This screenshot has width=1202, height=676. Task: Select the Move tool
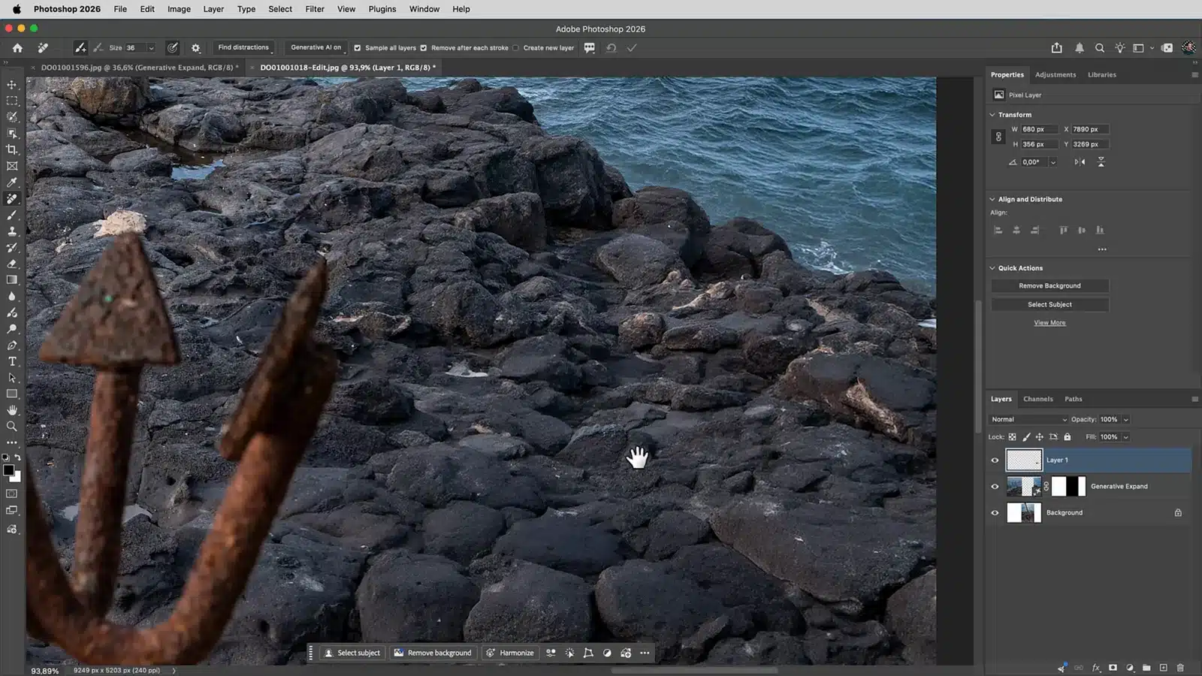(12, 84)
